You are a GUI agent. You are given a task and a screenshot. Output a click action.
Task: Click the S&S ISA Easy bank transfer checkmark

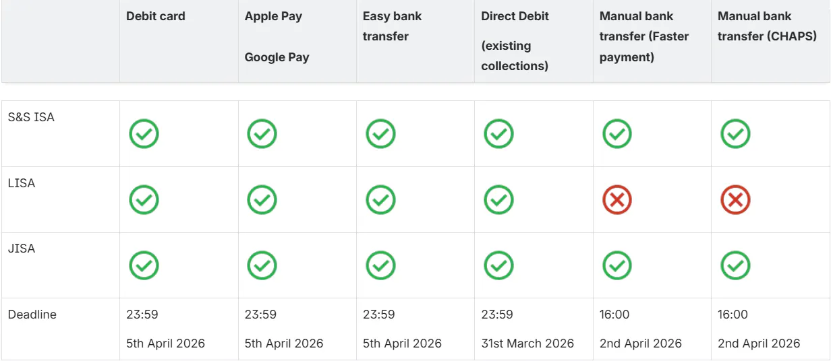click(x=380, y=134)
